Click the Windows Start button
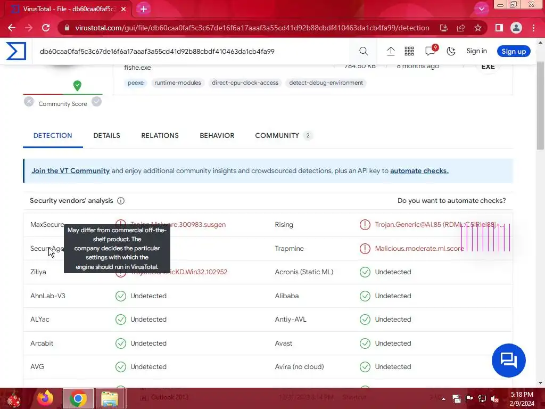 [14, 398]
